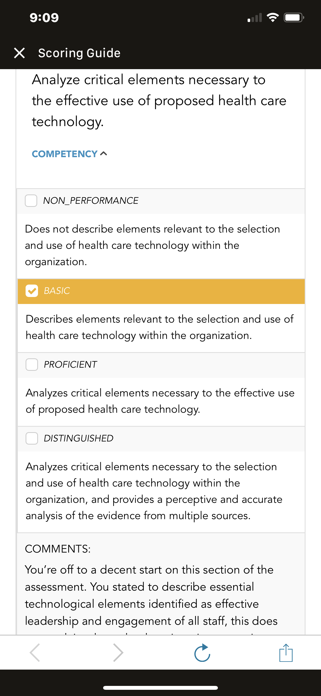
Task: Collapse the COMPETENCY section
Action: (x=70, y=154)
